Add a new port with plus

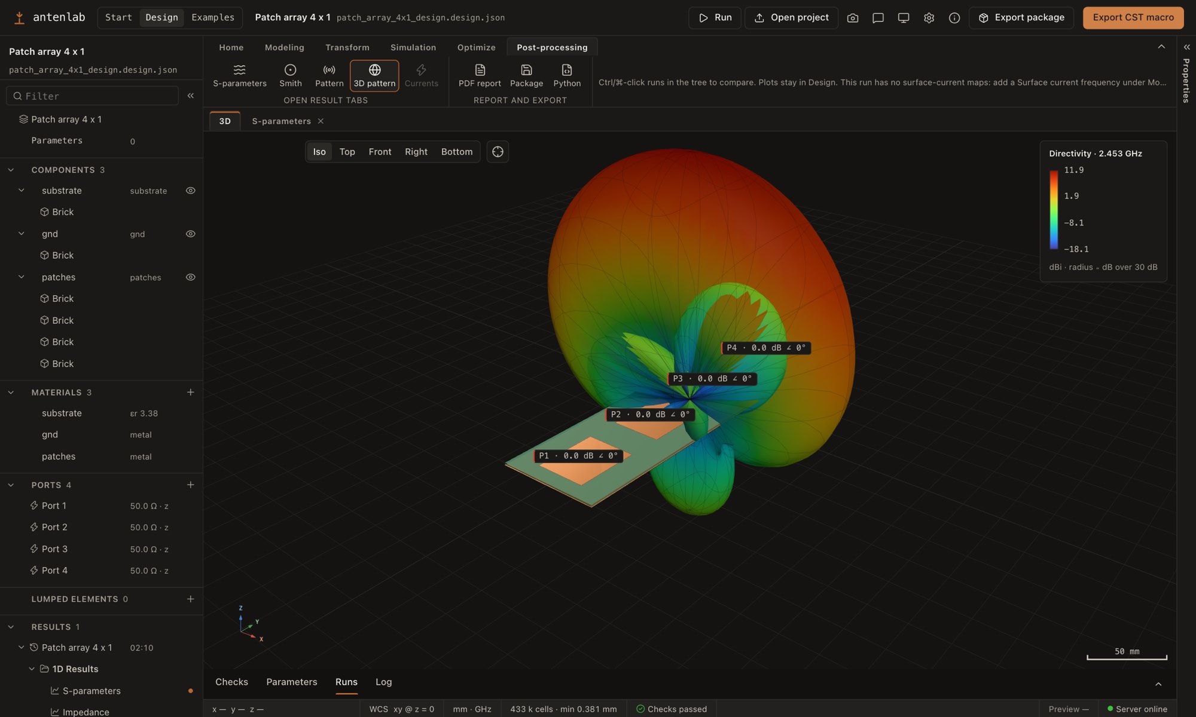(190, 485)
